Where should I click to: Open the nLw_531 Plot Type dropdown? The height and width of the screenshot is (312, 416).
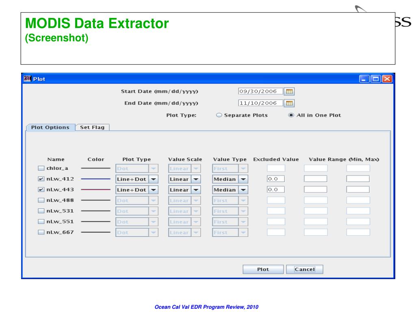tap(137, 211)
